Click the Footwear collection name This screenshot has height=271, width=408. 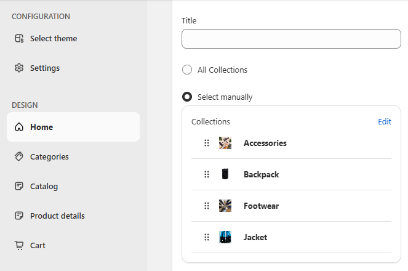point(262,206)
